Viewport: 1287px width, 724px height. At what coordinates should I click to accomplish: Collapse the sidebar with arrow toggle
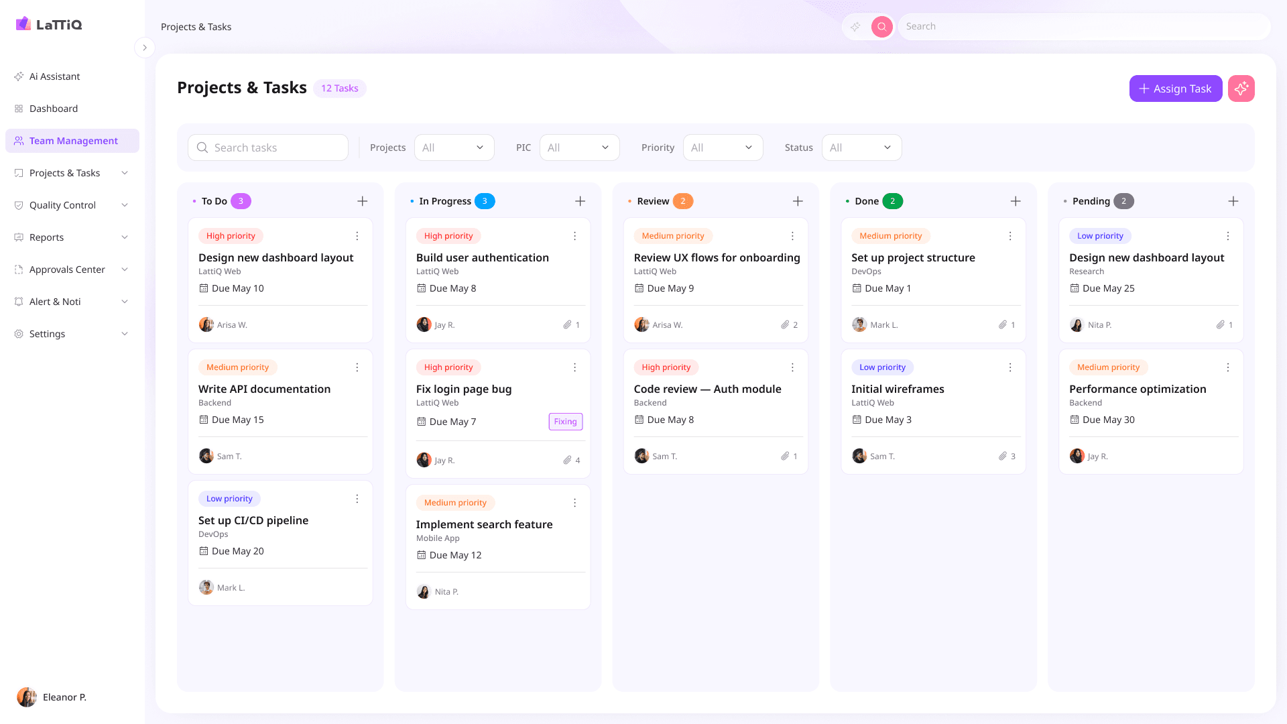pyautogui.click(x=144, y=48)
